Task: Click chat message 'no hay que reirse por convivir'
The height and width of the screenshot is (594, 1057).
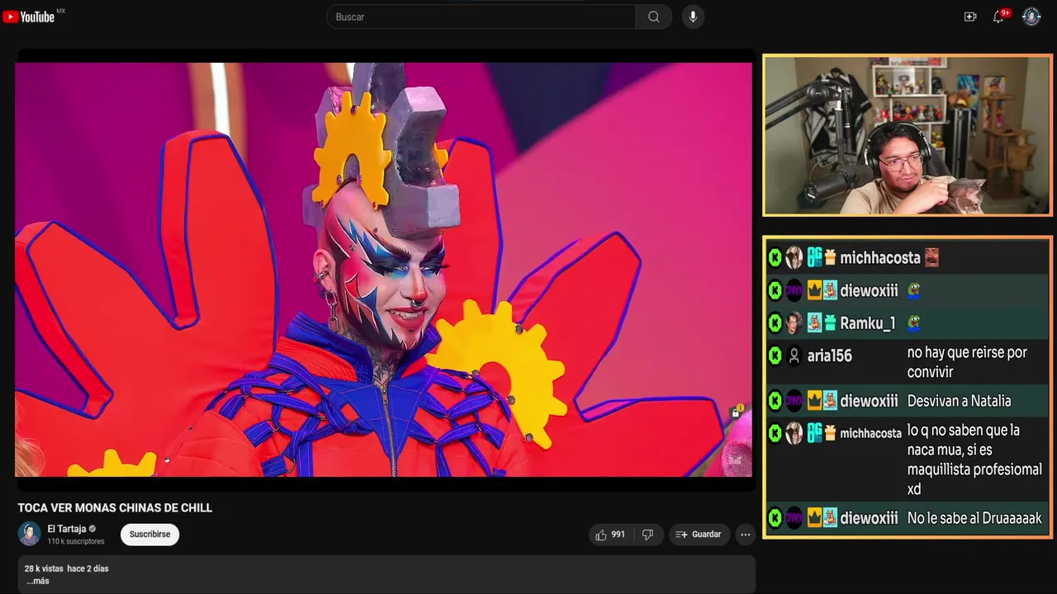Action: coord(967,362)
